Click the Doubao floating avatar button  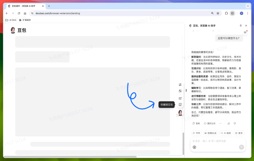point(180,113)
